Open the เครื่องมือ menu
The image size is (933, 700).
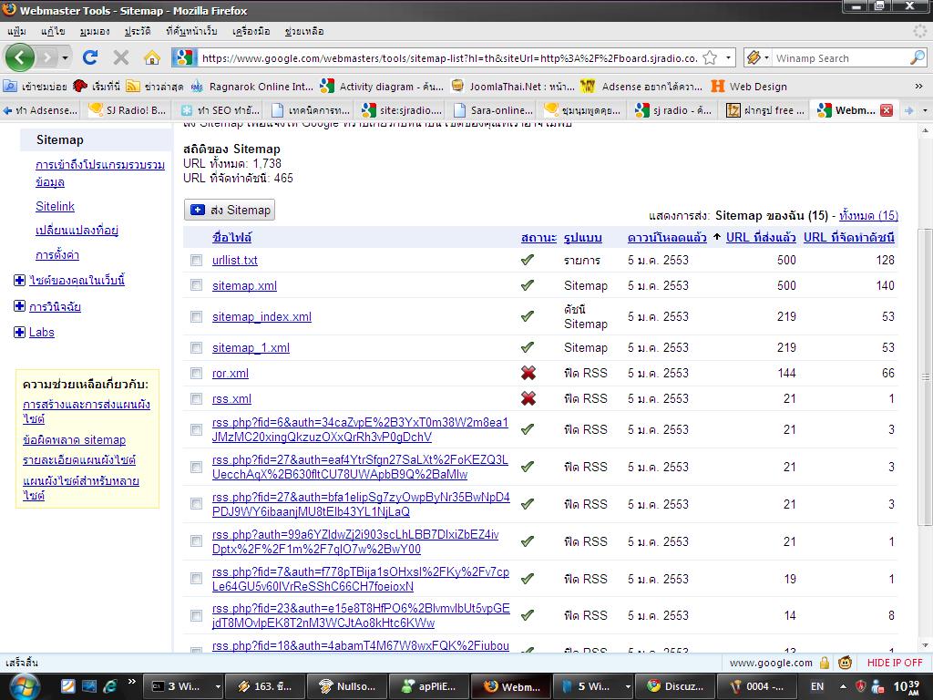click(251, 31)
